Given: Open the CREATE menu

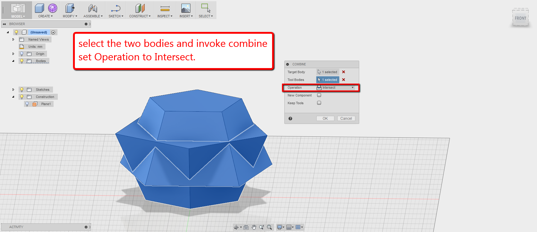Looking at the screenshot, I should [x=45, y=16].
